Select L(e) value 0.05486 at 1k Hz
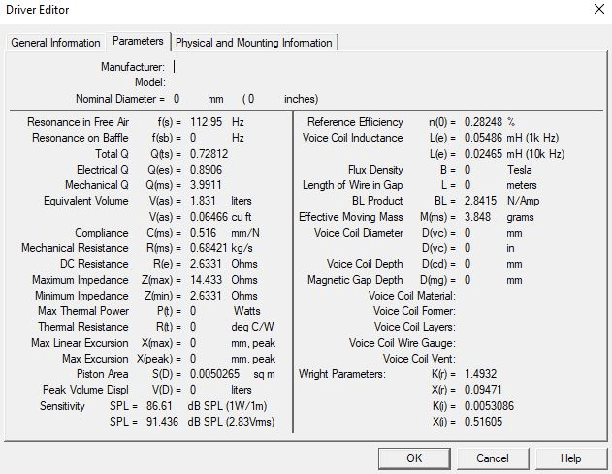 [483, 138]
